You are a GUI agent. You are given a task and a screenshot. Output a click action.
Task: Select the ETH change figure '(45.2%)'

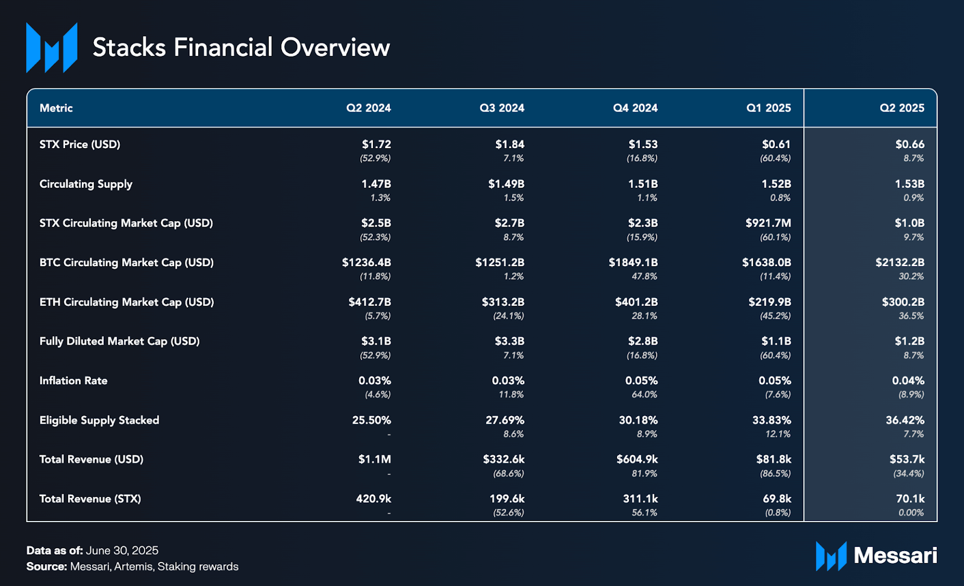click(775, 316)
